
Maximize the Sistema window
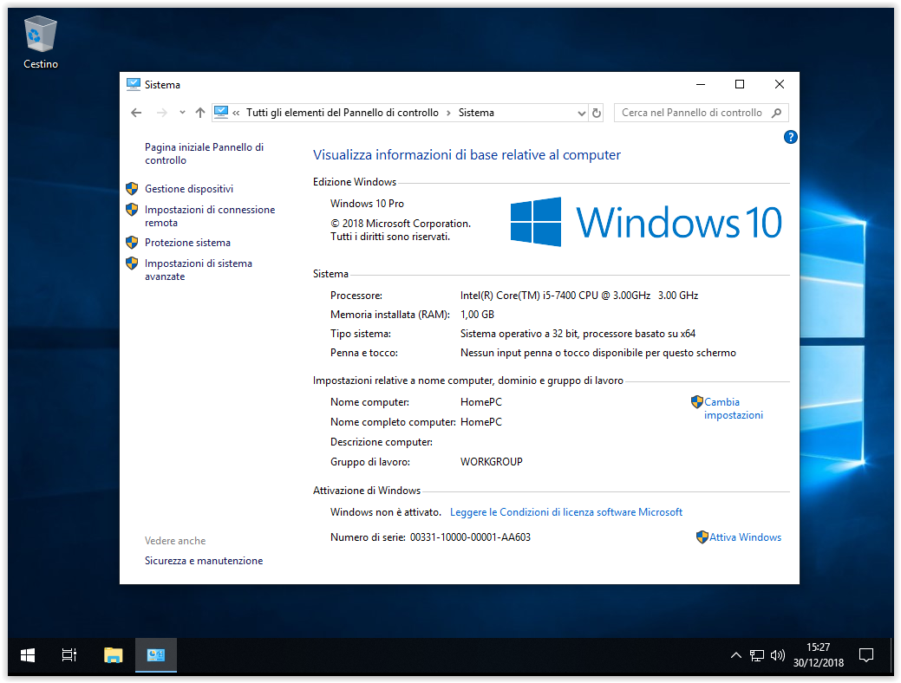(x=740, y=84)
